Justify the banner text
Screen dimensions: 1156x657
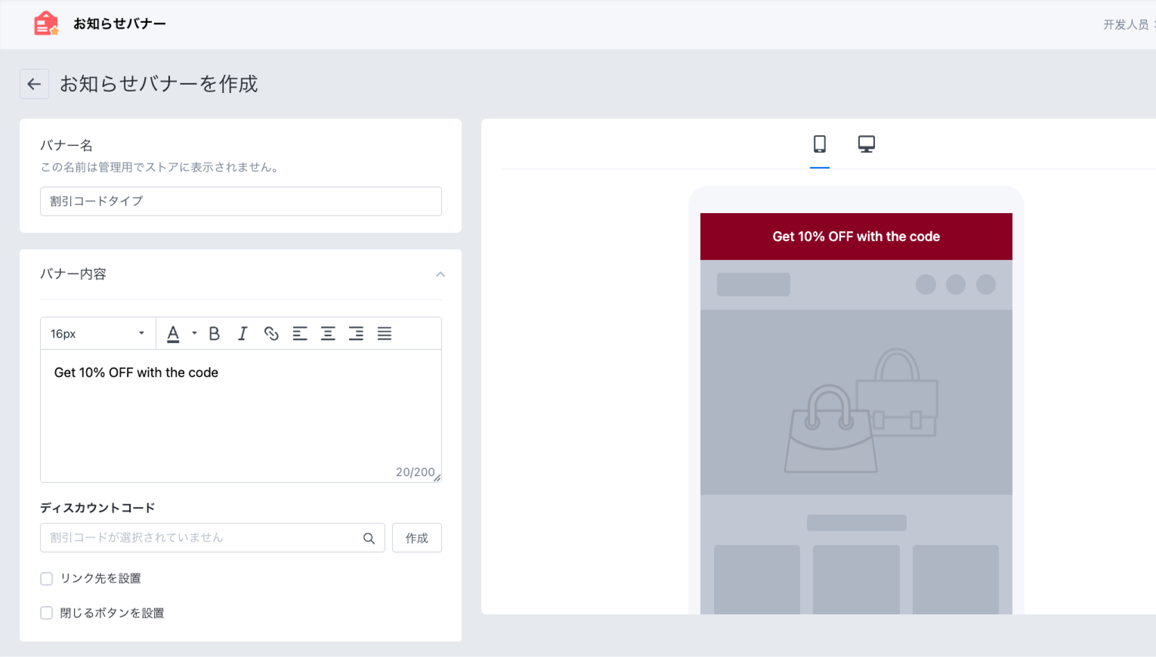384,334
